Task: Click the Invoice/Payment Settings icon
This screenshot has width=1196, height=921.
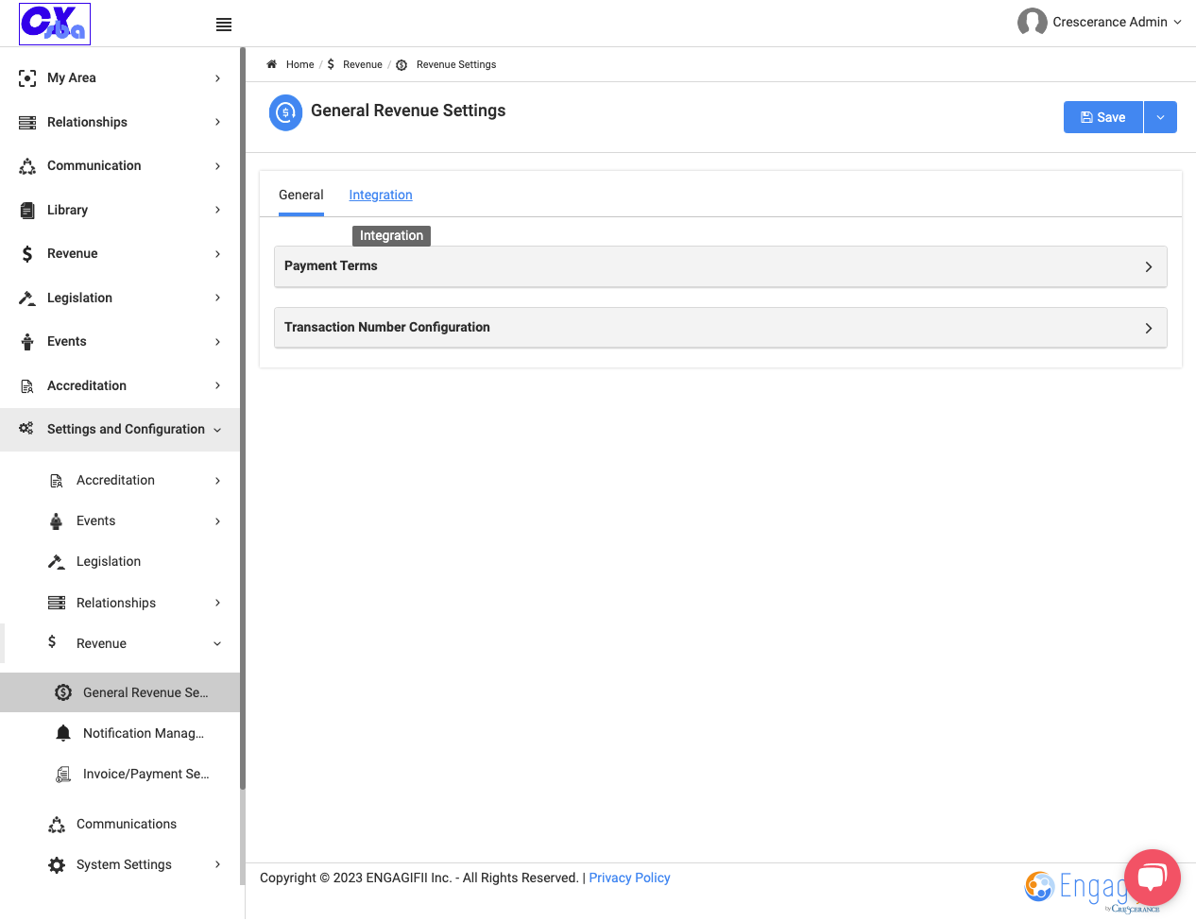Action: point(63,775)
